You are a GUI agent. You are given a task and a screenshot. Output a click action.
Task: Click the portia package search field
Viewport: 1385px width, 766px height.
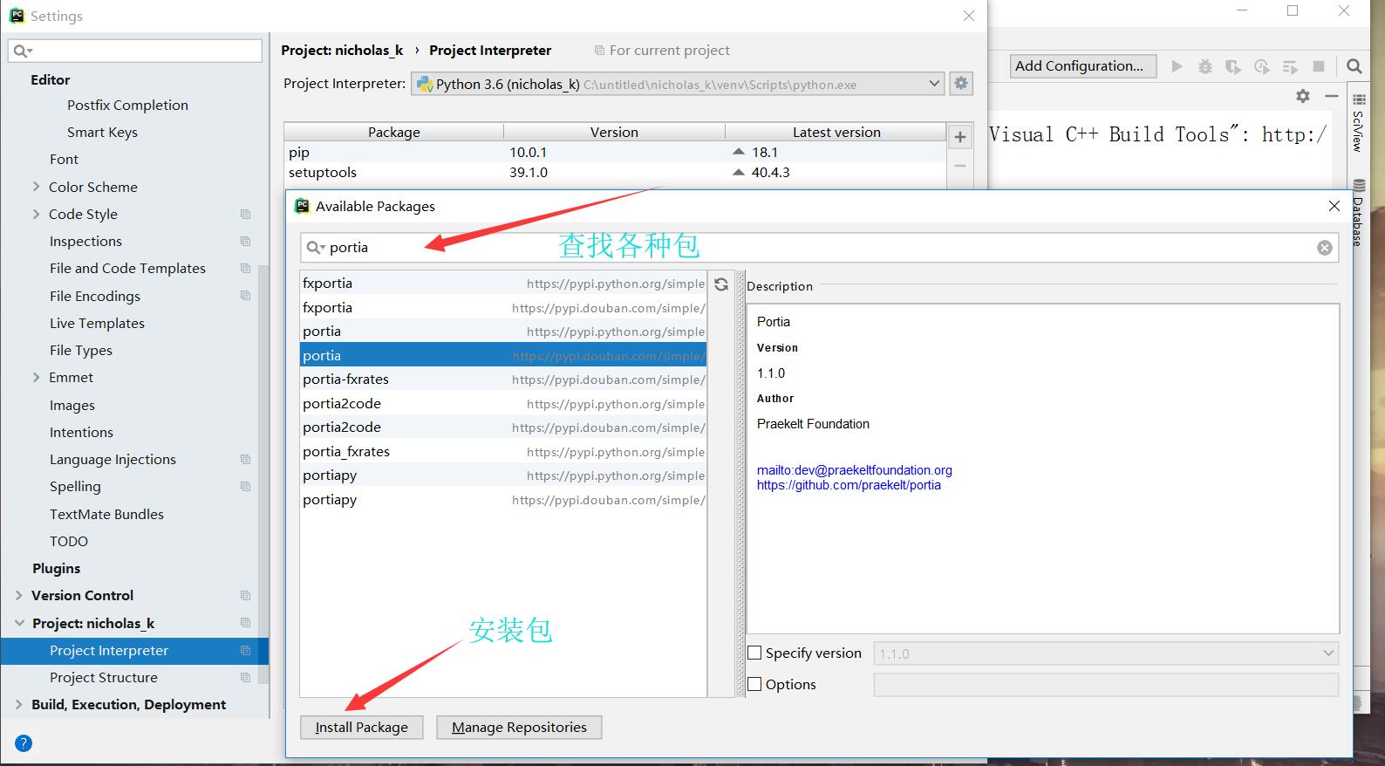pos(820,248)
